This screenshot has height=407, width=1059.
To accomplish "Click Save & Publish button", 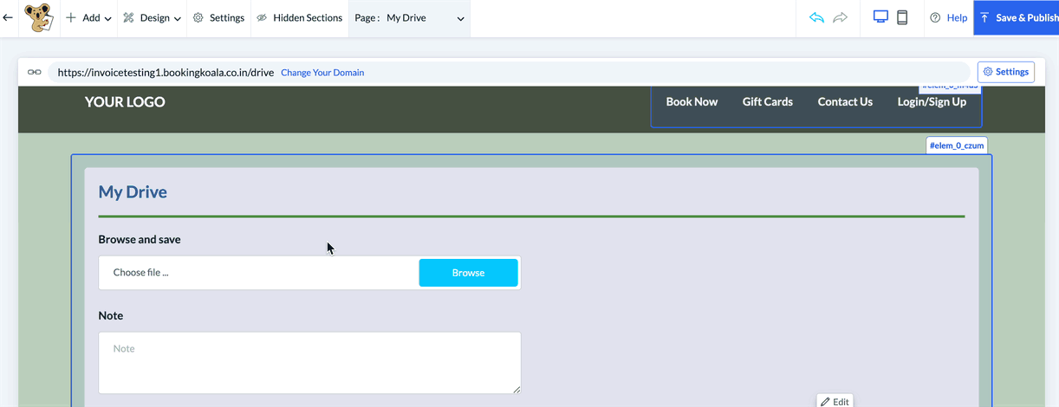I will [x=1017, y=17].
